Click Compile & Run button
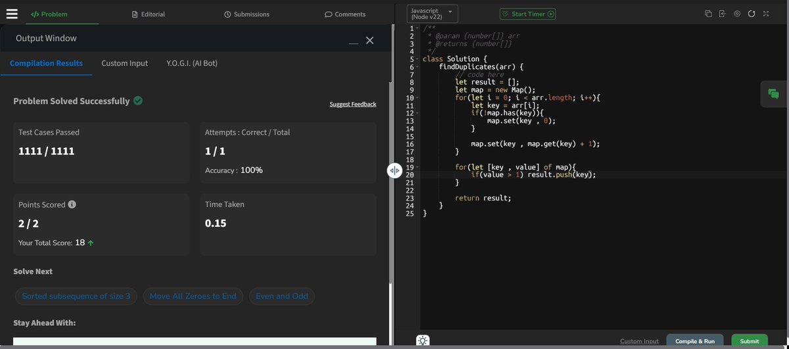The height and width of the screenshot is (349, 789). [695, 341]
